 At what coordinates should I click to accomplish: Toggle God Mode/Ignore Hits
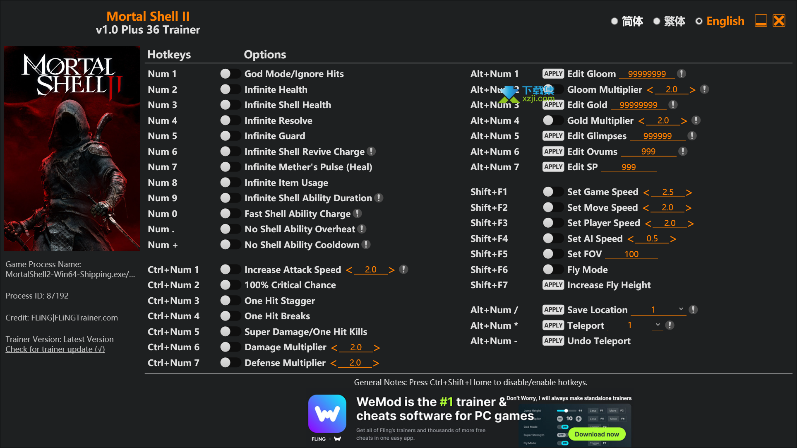230,74
